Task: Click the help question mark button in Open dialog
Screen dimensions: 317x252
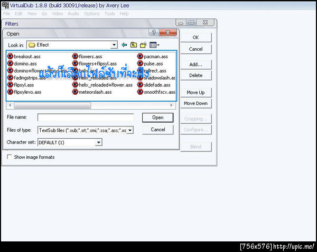Action: 154,32
